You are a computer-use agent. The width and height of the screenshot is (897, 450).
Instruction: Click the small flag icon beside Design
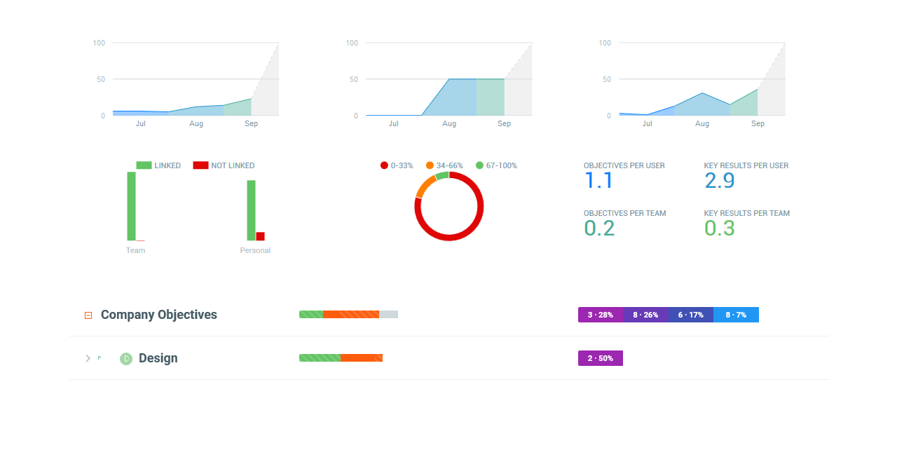click(x=100, y=357)
